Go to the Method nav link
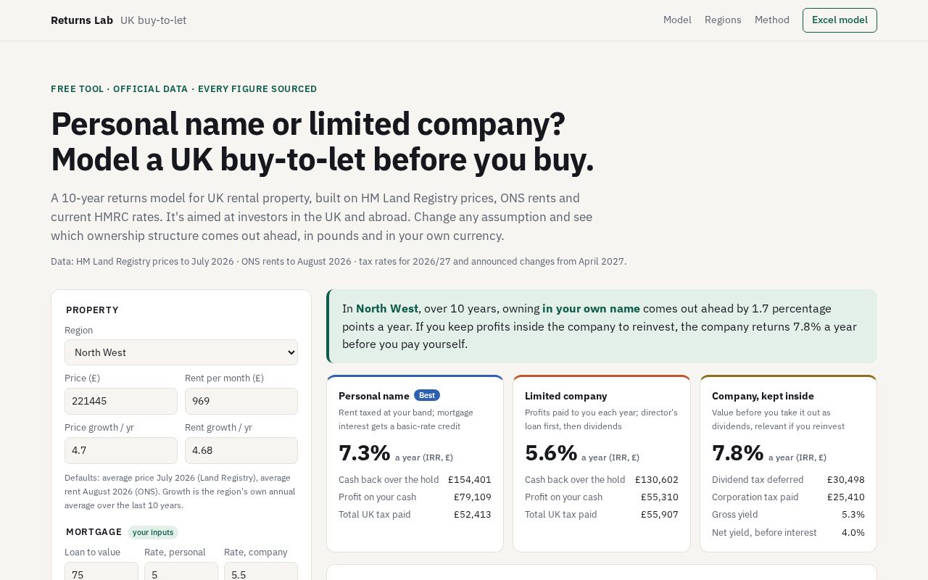Image resolution: width=928 pixels, height=580 pixels. 772,20
